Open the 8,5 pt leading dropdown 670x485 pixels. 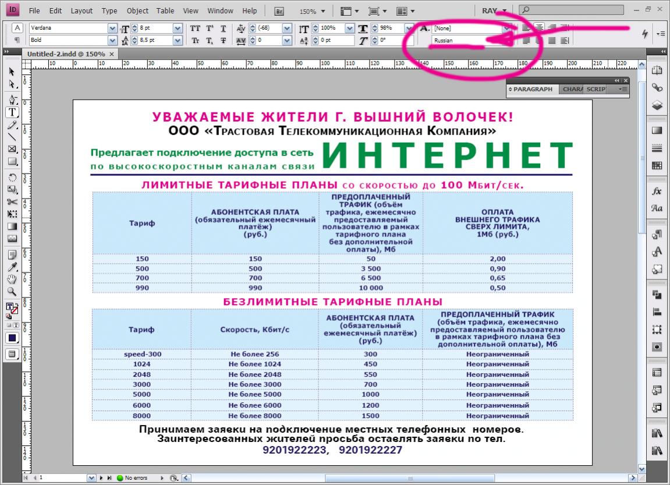pos(178,40)
